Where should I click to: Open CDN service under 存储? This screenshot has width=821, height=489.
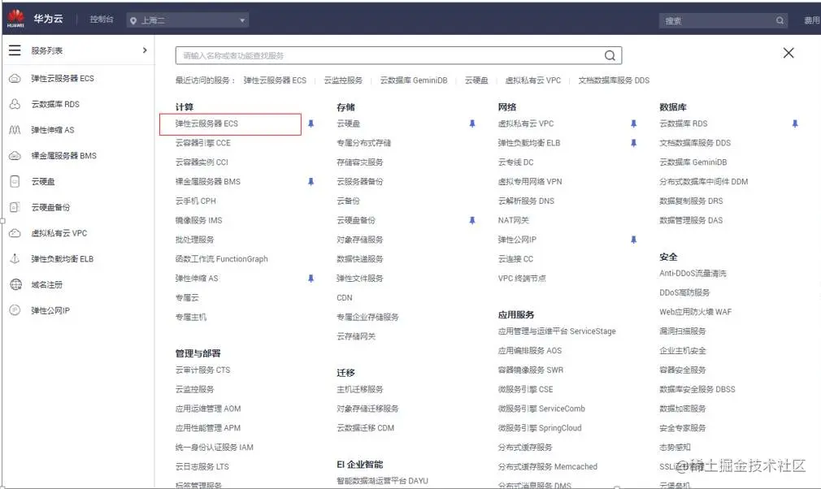(x=345, y=297)
